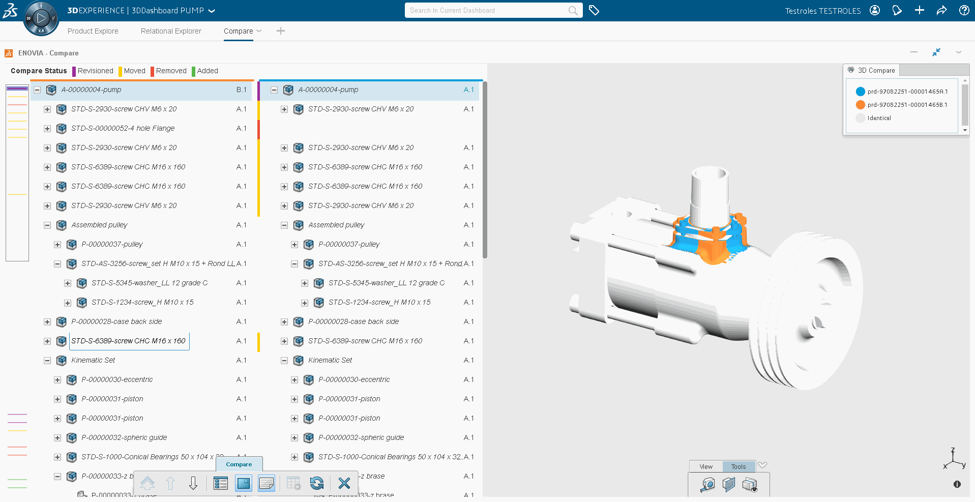Switch to the View tab
The image size is (975, 502).
tap(706, 466)
